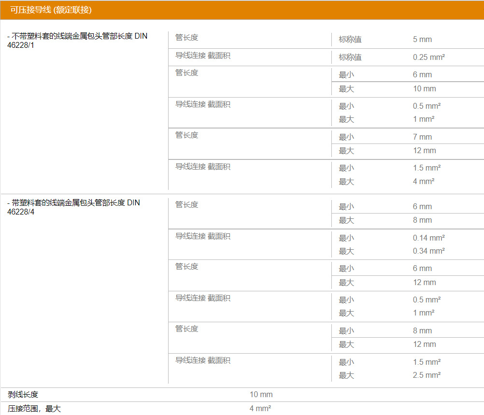Select the 4 mm² maximum cross-section value

[x=422, y=181]
